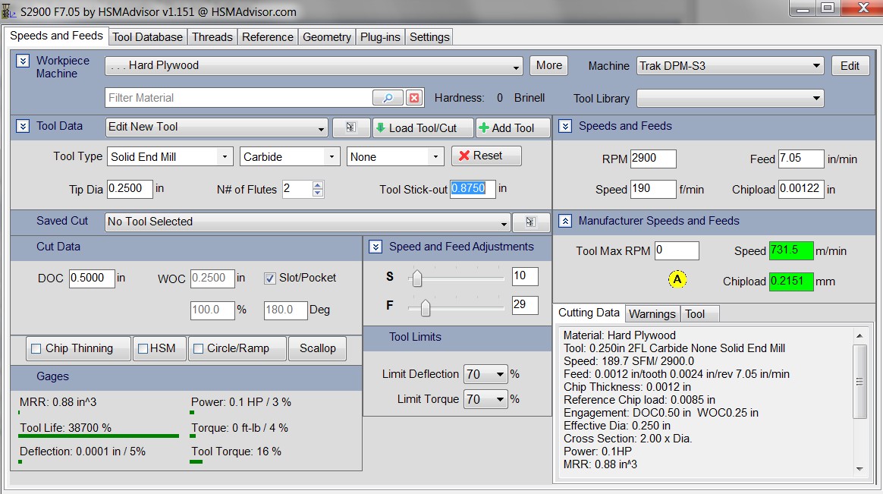Click the F adjustment value box showing 29

(x=525, y=305)
